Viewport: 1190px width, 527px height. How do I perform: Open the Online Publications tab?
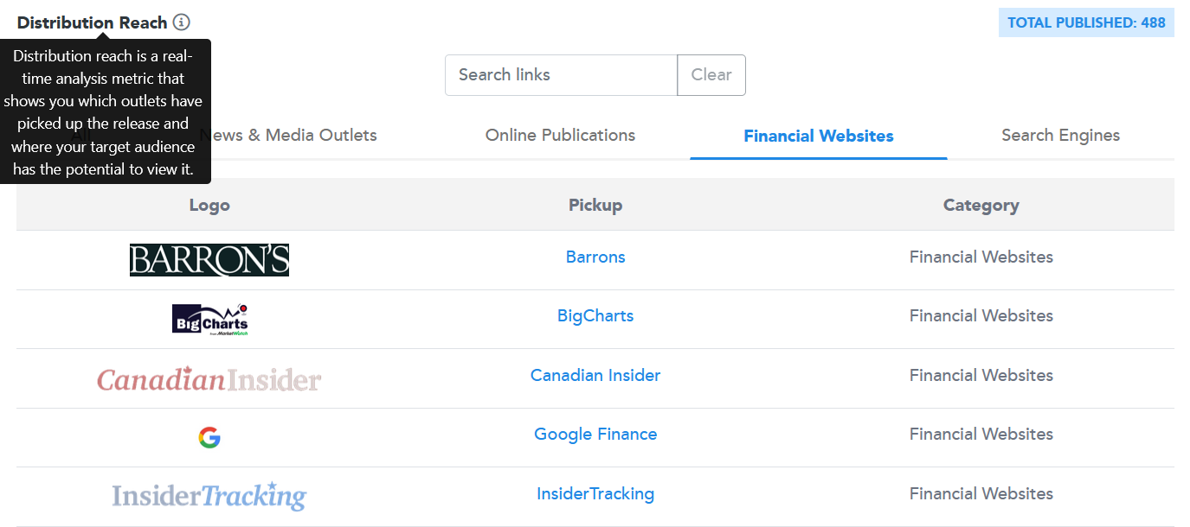560,136
